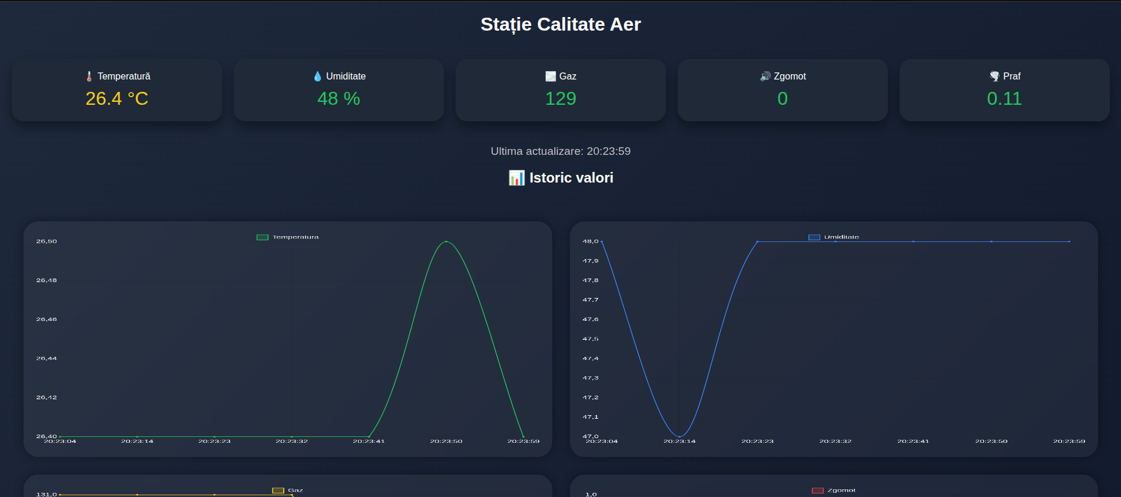Click 47,8 on the Umiditate y-axis
Screen dimensions: 1121x497
(591, 280)
